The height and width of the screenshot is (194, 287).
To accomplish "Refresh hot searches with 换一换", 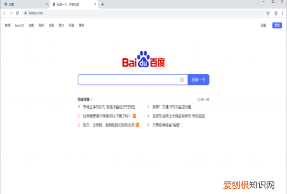I will coord(203,99).
